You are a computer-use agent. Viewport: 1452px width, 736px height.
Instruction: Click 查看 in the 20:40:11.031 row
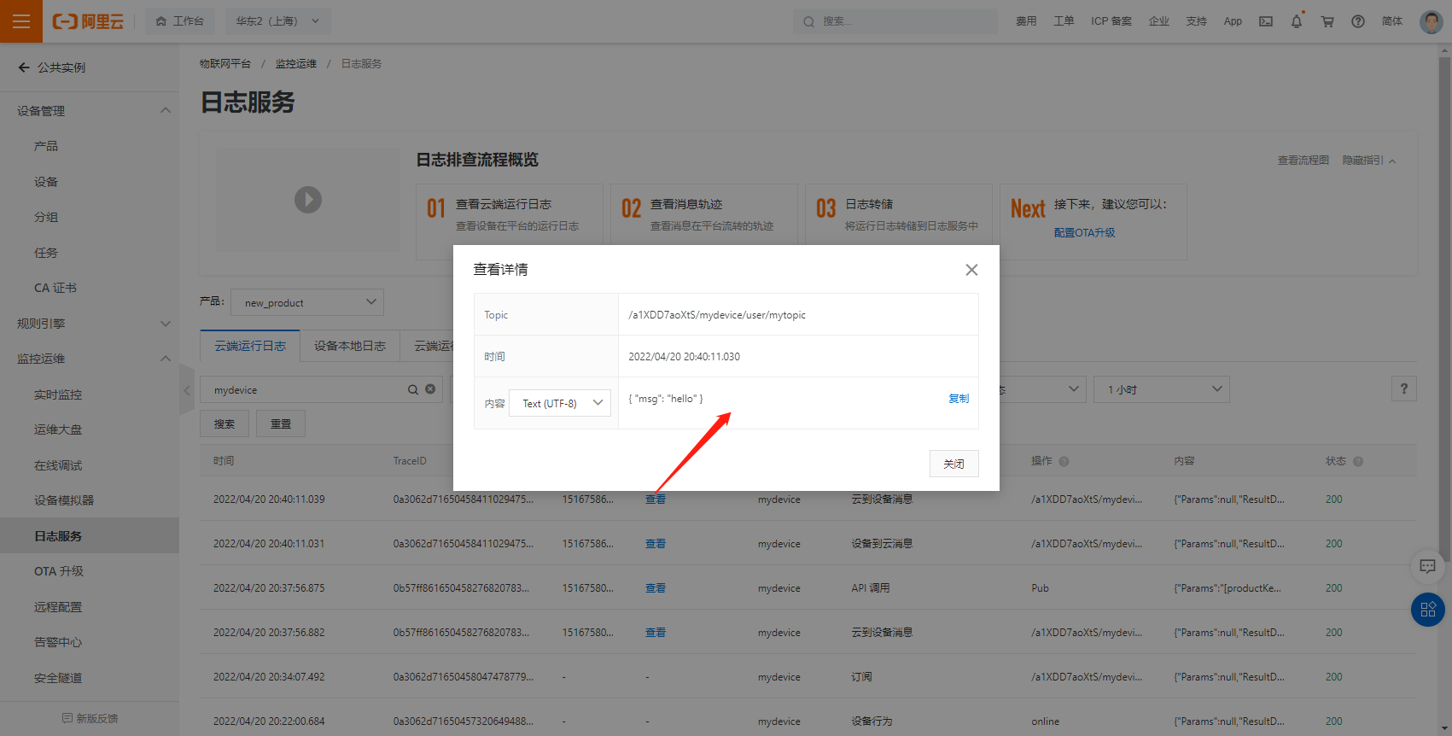point(656,544)
